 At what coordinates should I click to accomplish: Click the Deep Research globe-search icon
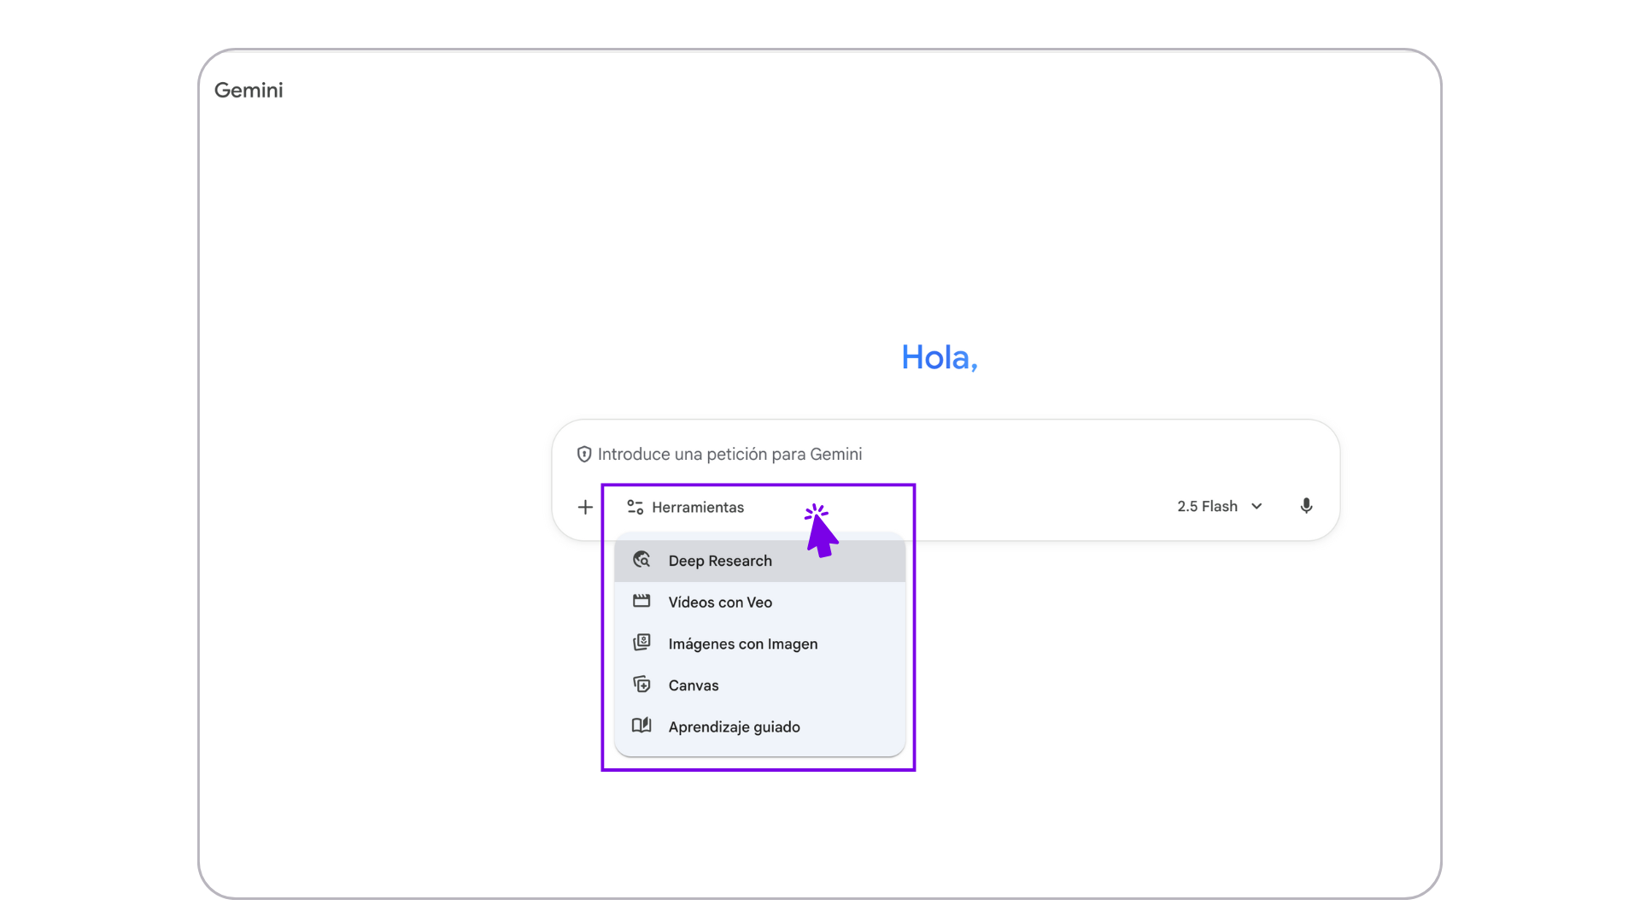coord(641,560)
